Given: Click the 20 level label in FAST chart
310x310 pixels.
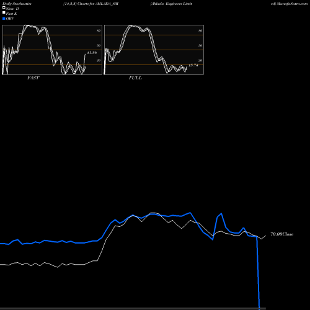Looking at the screenshot, I should click(99, 60).
